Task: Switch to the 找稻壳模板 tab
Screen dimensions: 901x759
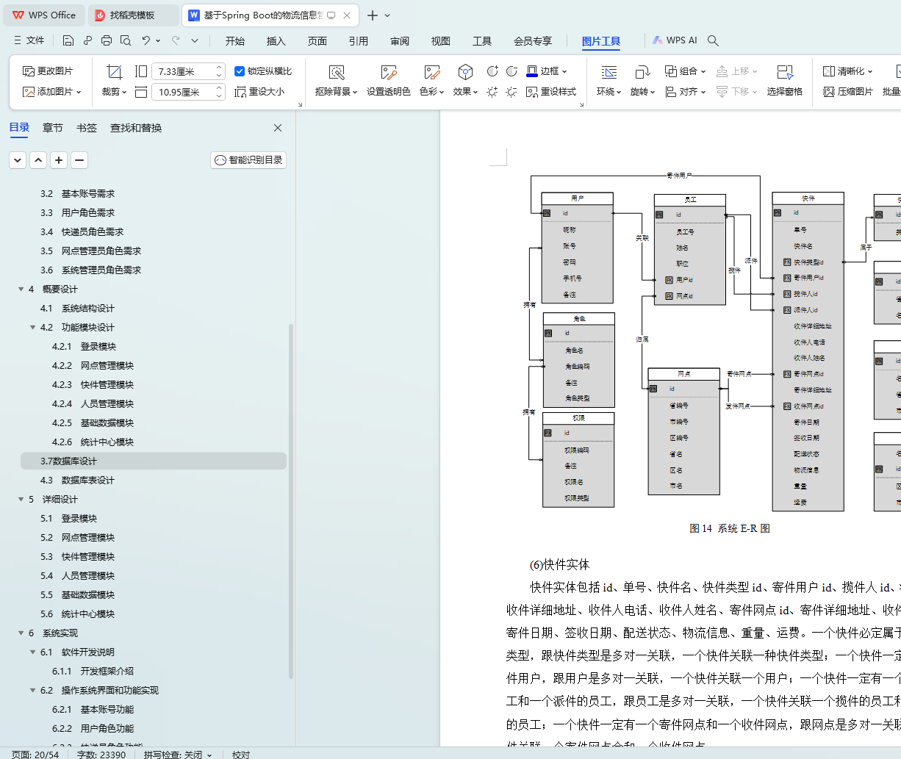Action: tap(132, 15)
